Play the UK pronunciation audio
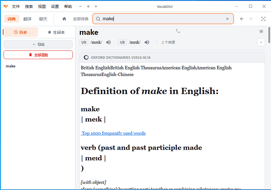Image resolution: width=271 pixels, height=190 pixels. [108, 42]
